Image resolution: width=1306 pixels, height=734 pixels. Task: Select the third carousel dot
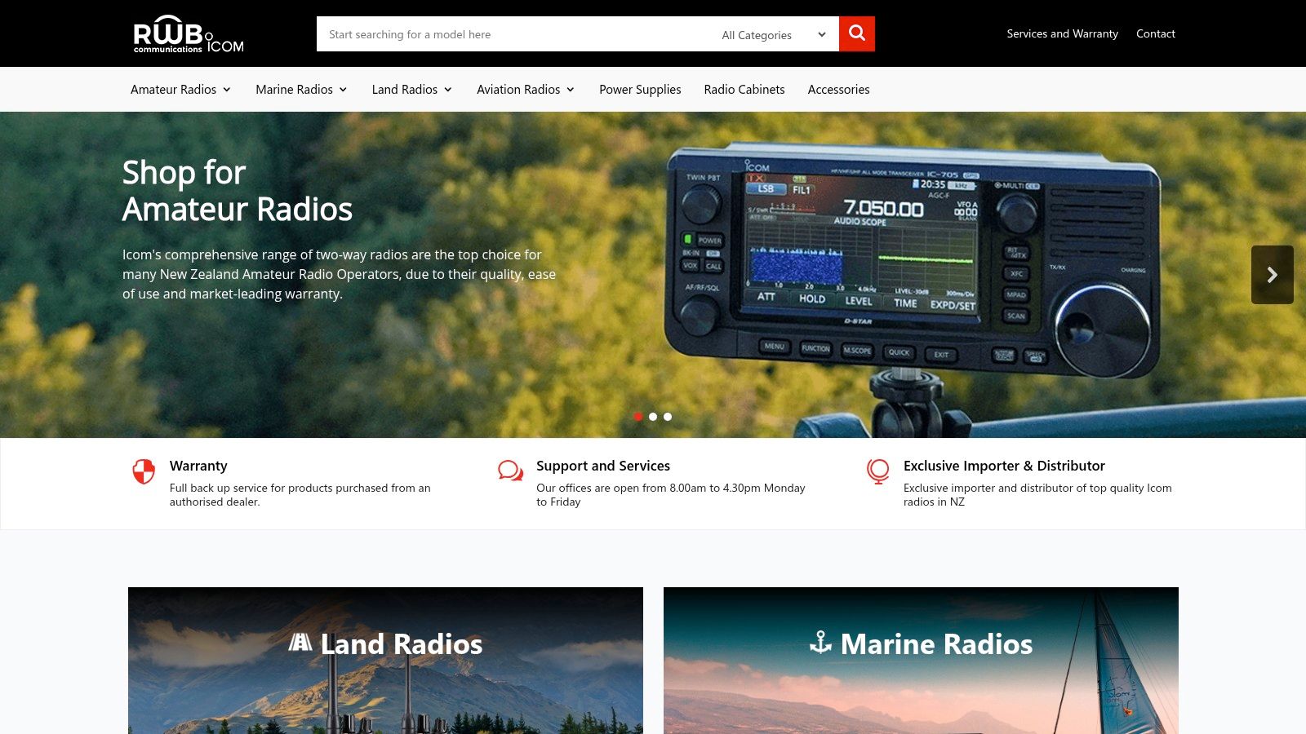tap(668, 417)
